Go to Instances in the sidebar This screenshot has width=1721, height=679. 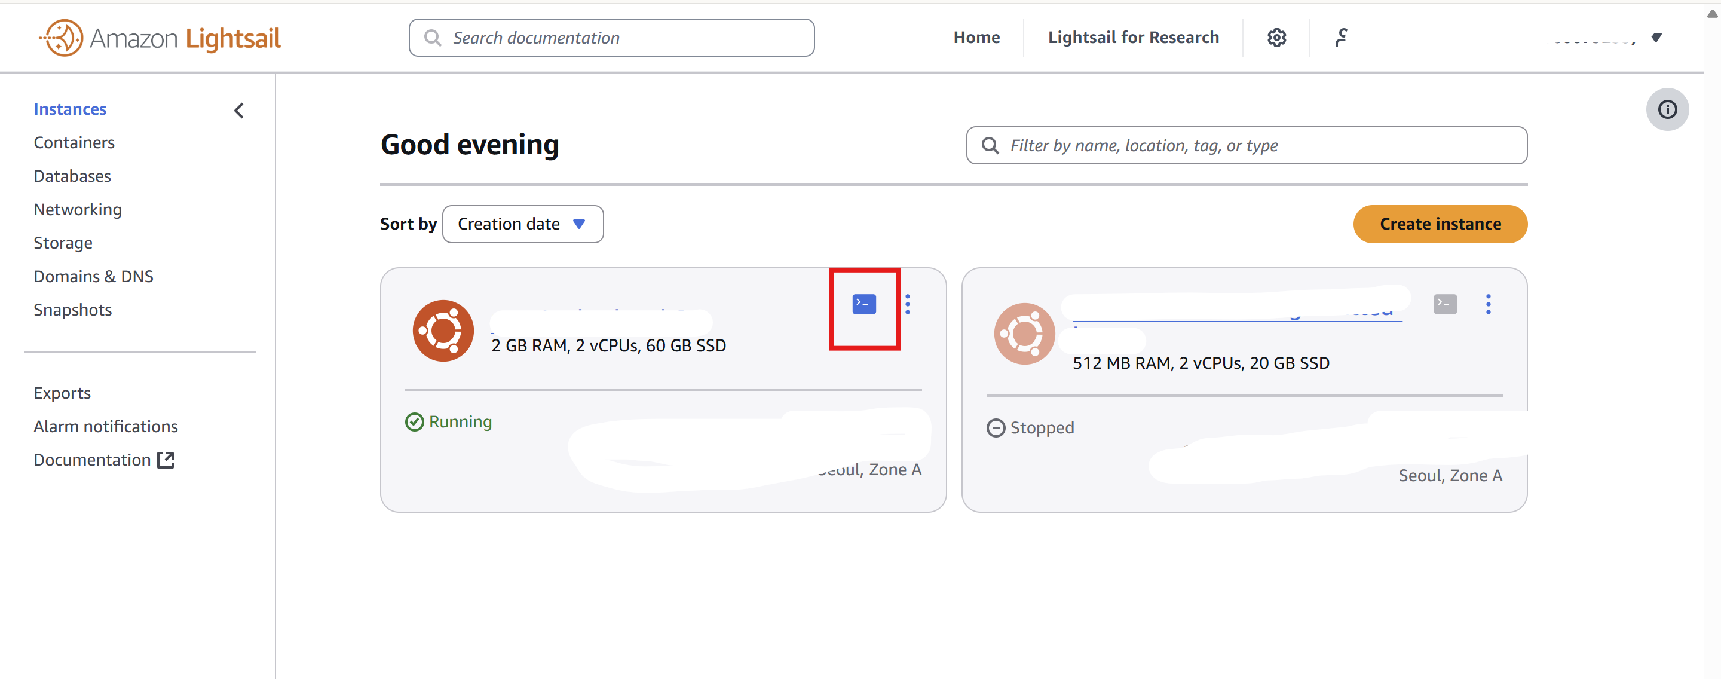(70, 109)
